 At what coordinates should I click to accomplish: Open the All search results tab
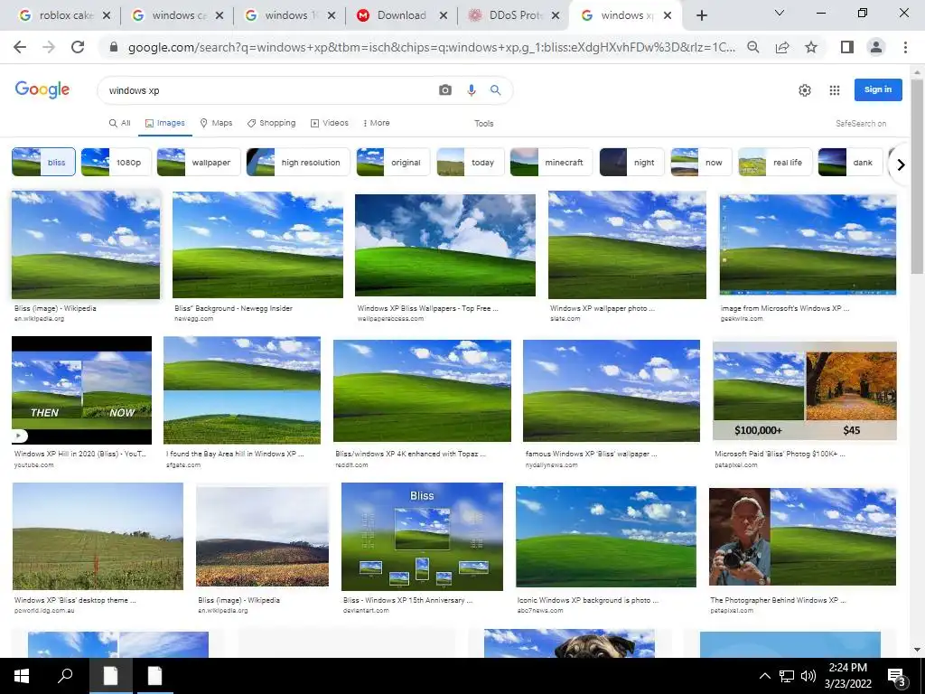[120, 123]
